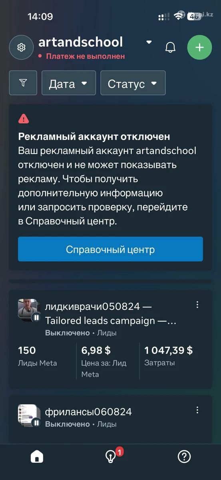The width and height of the screenshot is (221, 480).
Task: Open the фрилансы060824 campaign thumbnail
Action: click(29, 414)
